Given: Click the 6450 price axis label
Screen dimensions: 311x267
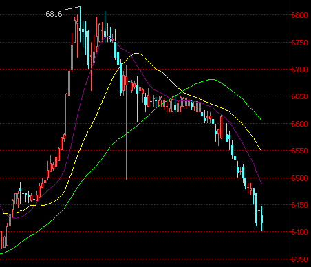Looking at the screenshot, I should (x=299, y=205).
